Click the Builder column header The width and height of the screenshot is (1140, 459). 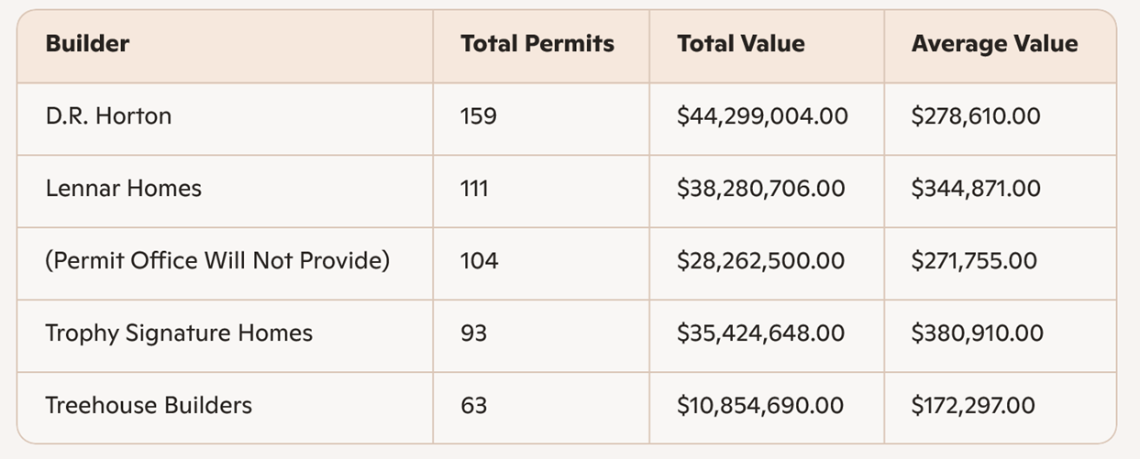pos(88,44)
